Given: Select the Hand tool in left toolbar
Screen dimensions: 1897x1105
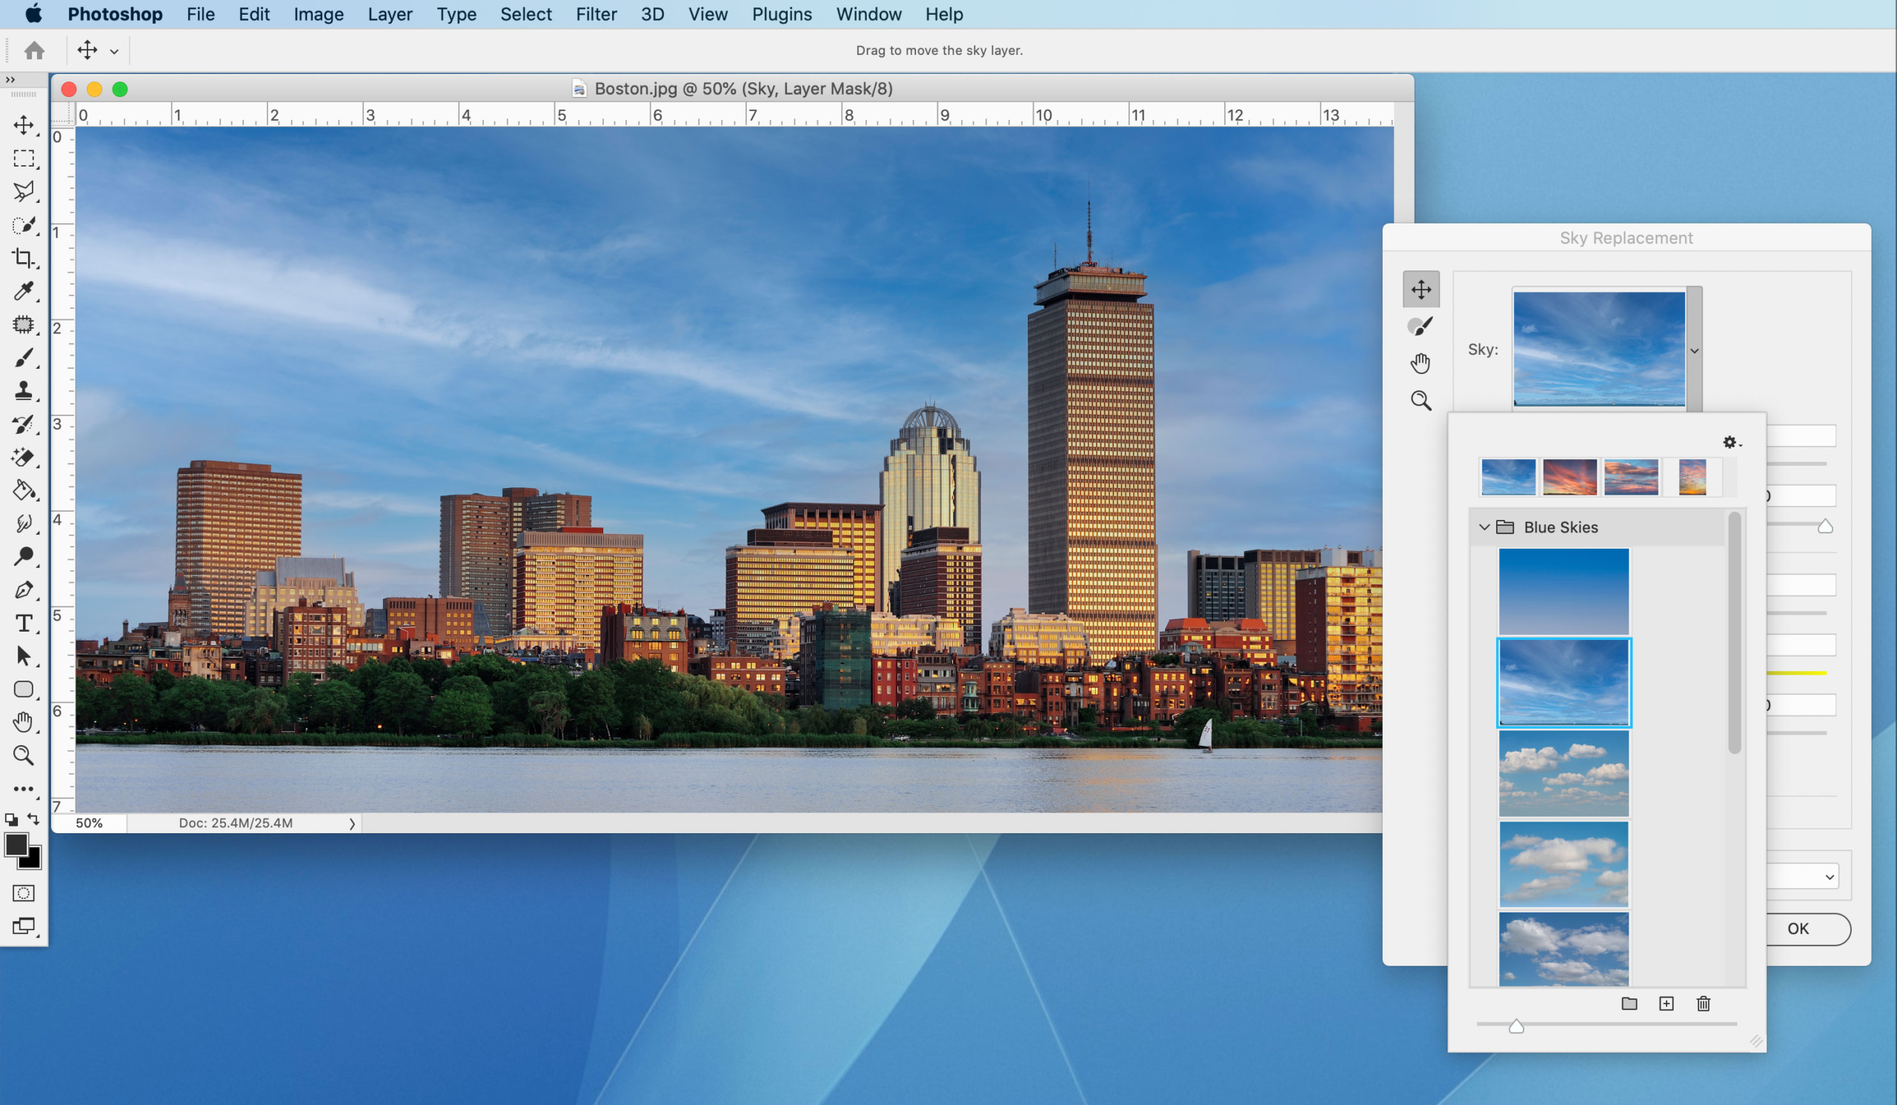Looking at the screenshot, I should pos(23,722).
